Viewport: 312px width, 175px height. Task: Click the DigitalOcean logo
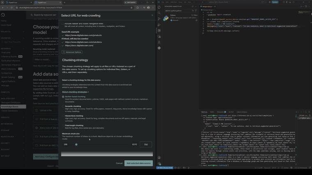tap(3, 15)
